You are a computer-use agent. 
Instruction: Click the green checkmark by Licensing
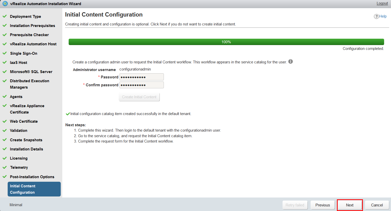[x=5, y=158]
